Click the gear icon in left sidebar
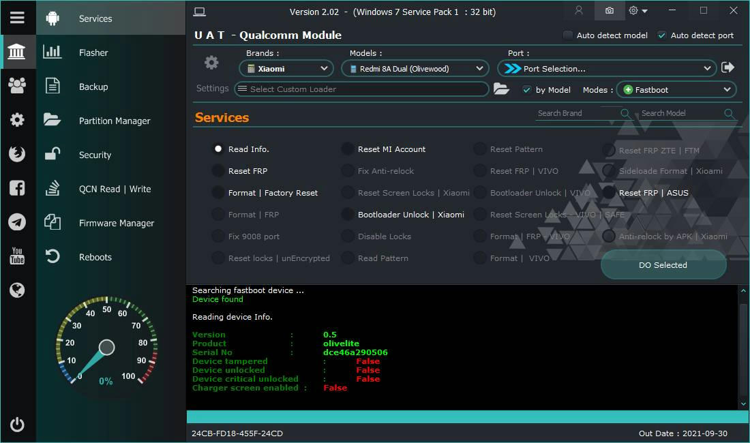The height and width of the screenshot is (443, 750). (x=17, y=119)
